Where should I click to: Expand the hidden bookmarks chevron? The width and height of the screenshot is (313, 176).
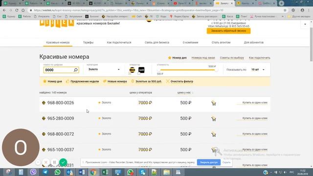(283, 17)
